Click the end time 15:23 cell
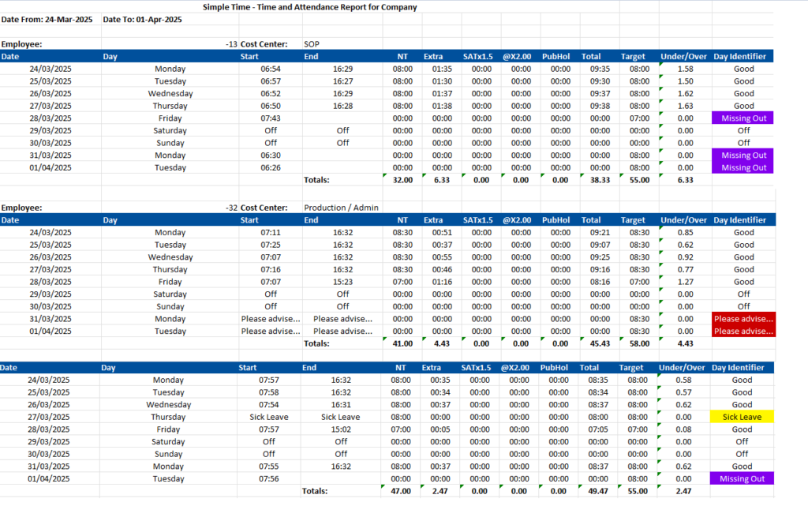808x521 pixels. click(342, 282)
